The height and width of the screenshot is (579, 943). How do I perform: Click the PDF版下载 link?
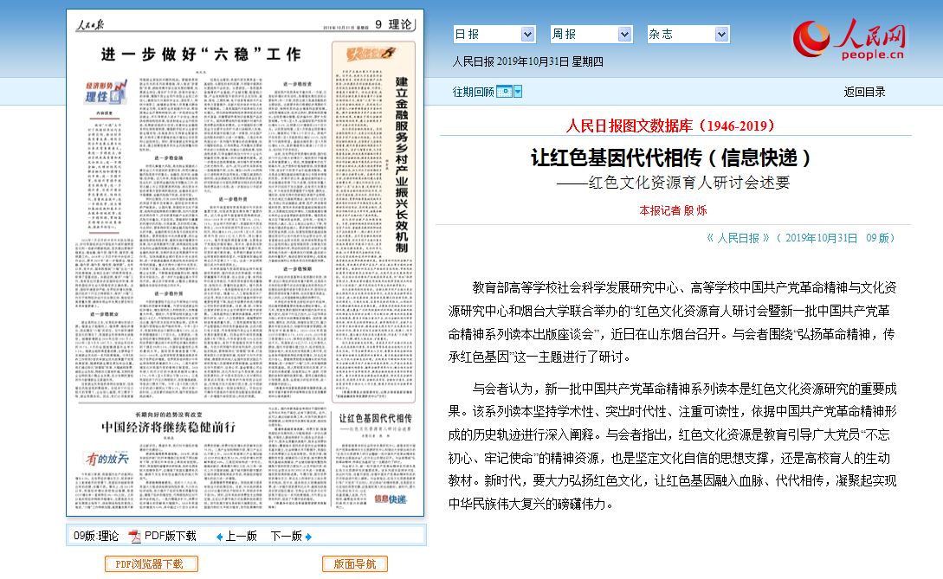(x=170, y=536)
